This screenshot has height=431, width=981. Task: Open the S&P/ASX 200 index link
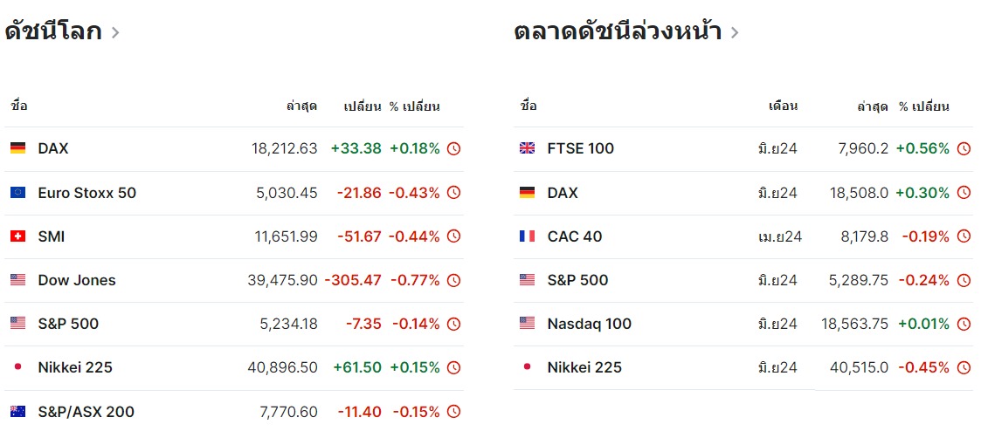click(x=86, y=412)
